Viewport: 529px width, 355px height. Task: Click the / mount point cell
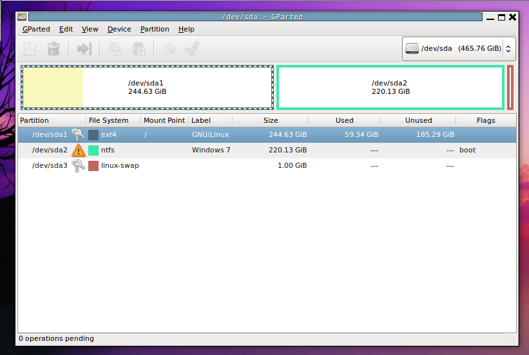click(x=146, y=134)
